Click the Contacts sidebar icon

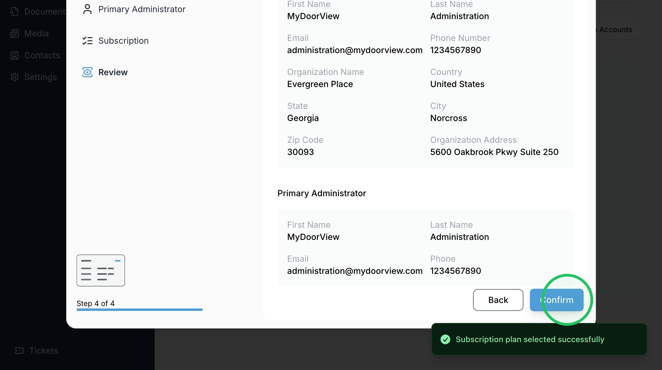(14, 55)
